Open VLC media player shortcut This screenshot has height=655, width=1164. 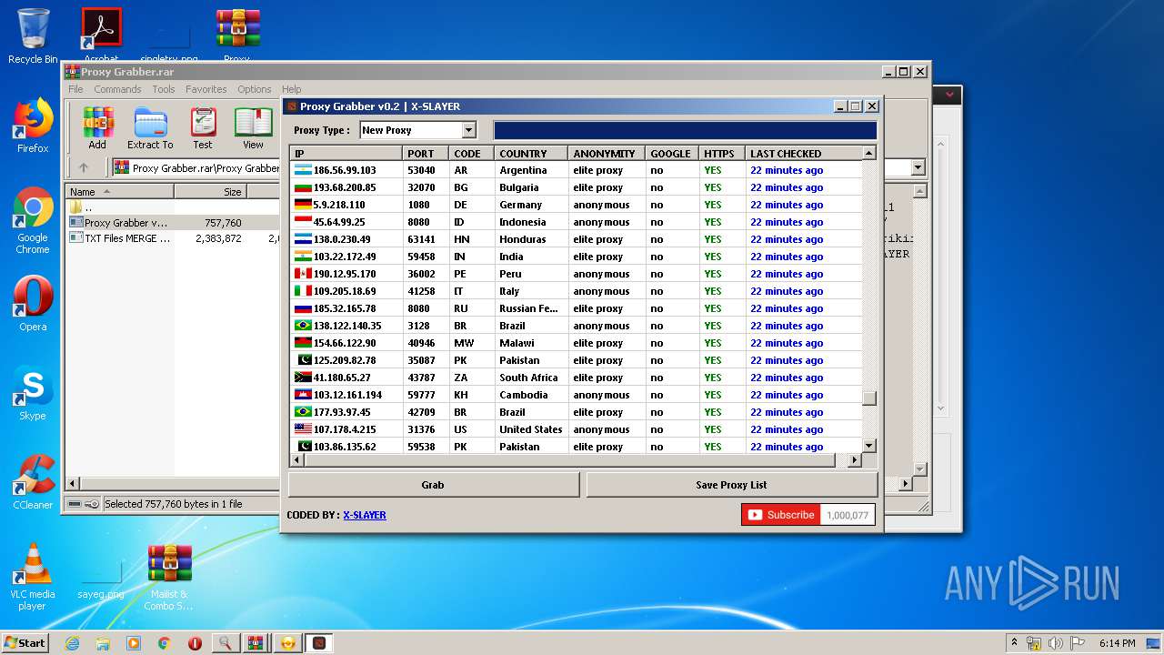(33, 577)
